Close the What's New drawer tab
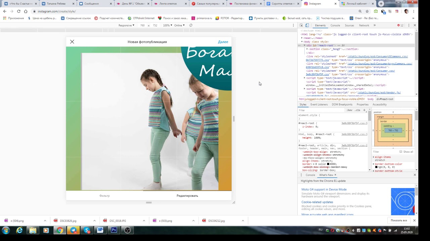The height and width of the screenshot is (241, 430). 335,175
